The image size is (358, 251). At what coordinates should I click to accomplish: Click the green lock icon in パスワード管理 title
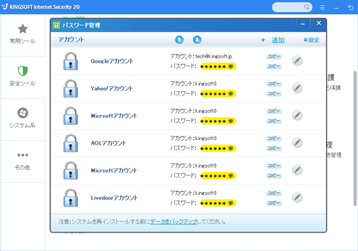point(56,25)
